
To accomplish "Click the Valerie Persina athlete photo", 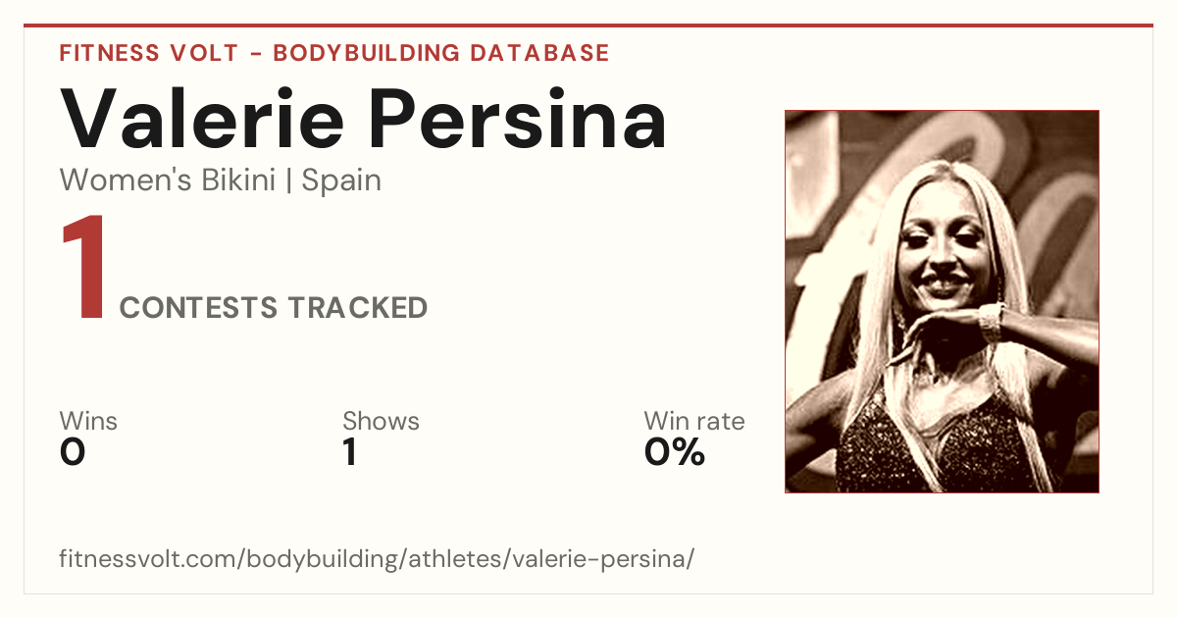I will coord(942,301).
